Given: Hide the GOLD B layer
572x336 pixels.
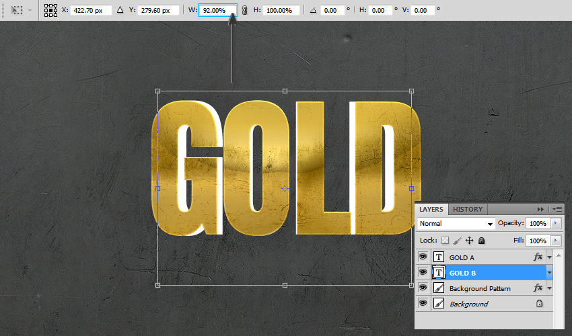Looking at the screenshot, I should 423,272.
